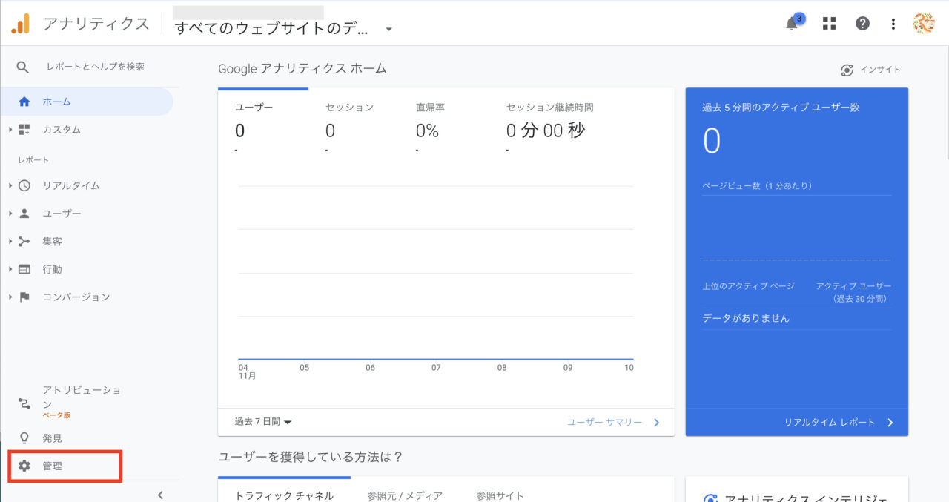Click the 0 分 00 秒 duration value
This screenshot has height=502, width=949.
546,131
